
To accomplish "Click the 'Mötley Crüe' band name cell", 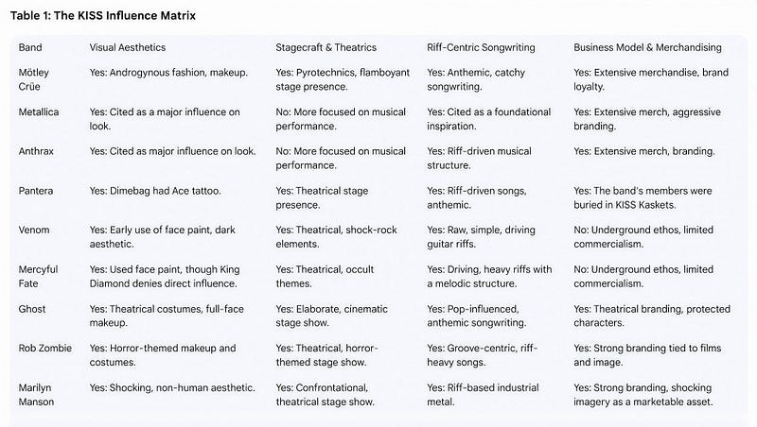I will [34, 79].
